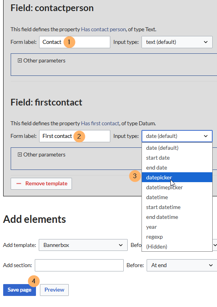The image size is (217, 307).
Task: Pick the end date option
Action: [177, 168]
